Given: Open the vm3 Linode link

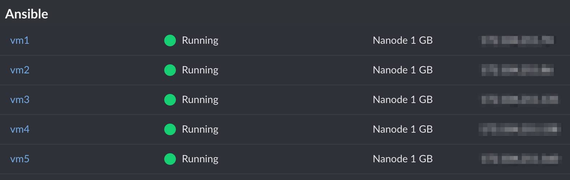Looking at the screenshot, I should (20, 100).
